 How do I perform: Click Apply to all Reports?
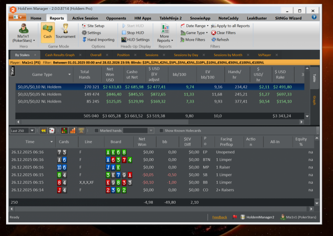pyautogui.click(x=230, y=26)
